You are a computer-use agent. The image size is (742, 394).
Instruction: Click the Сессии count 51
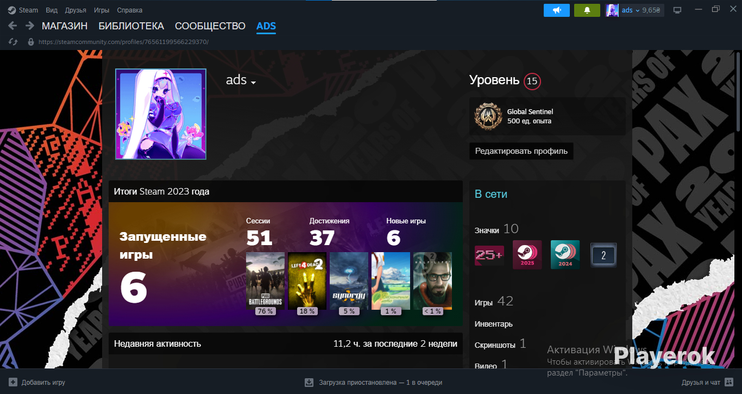pos(259,237)
